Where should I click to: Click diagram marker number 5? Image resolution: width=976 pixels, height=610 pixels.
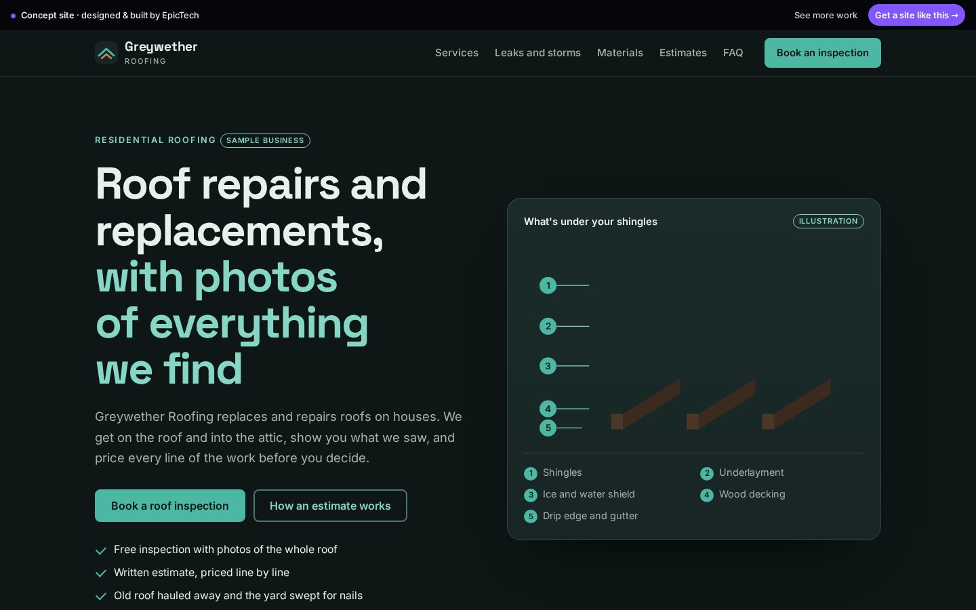point(548,428)
